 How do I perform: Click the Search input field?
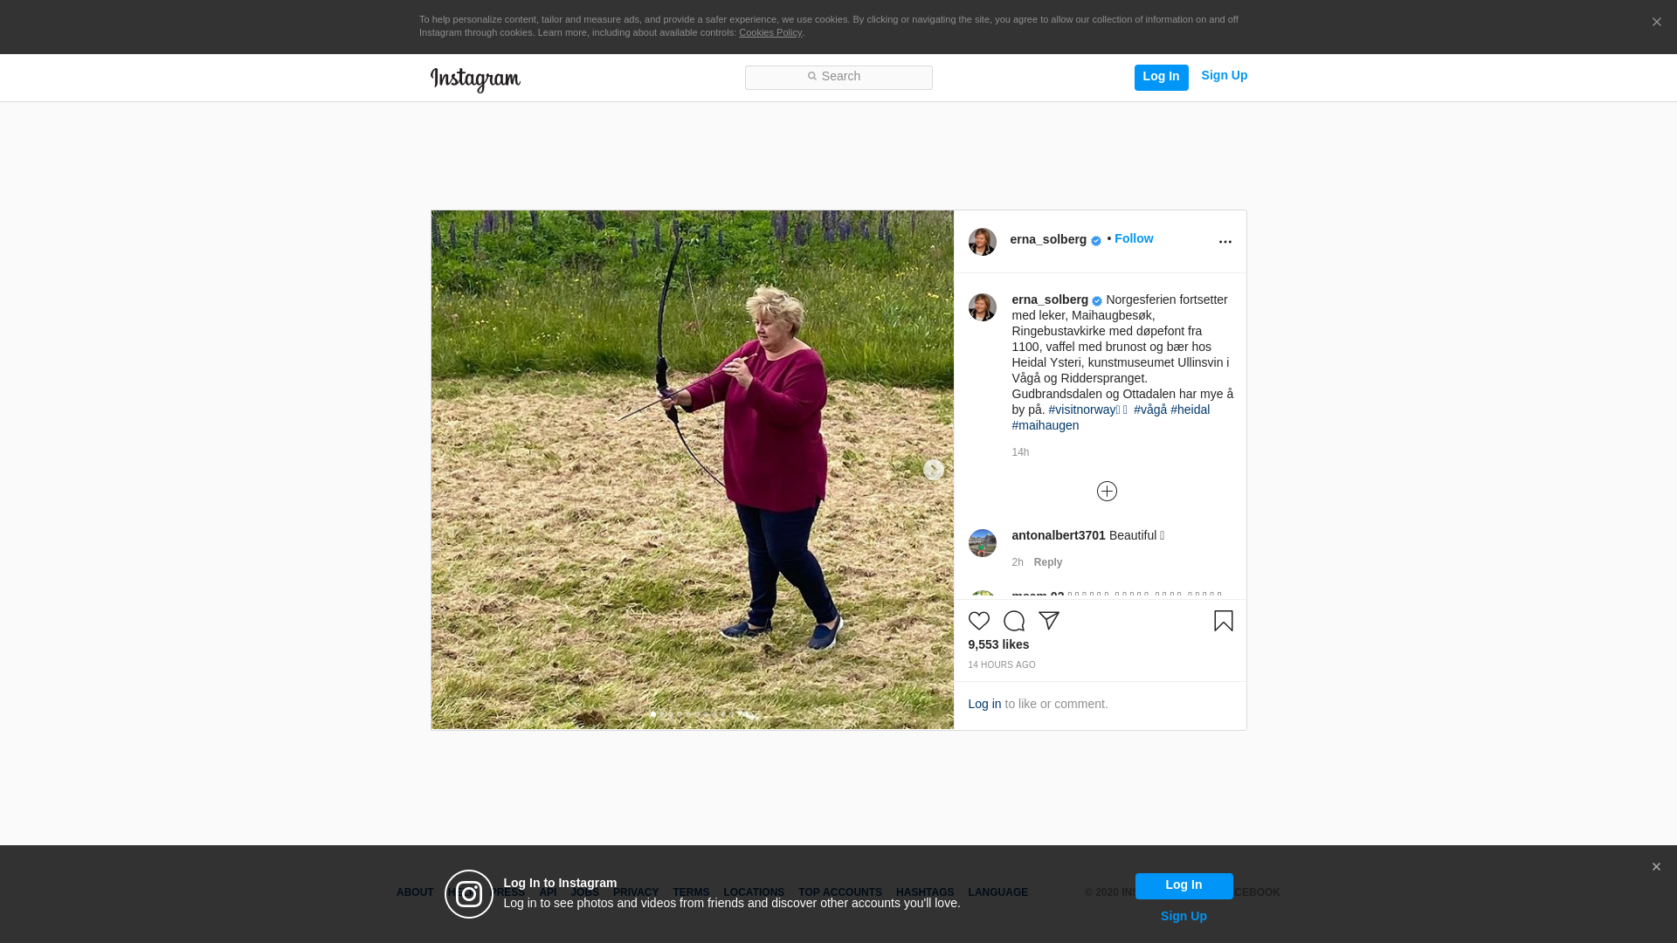pyautogui.click(x=838, y=77)
